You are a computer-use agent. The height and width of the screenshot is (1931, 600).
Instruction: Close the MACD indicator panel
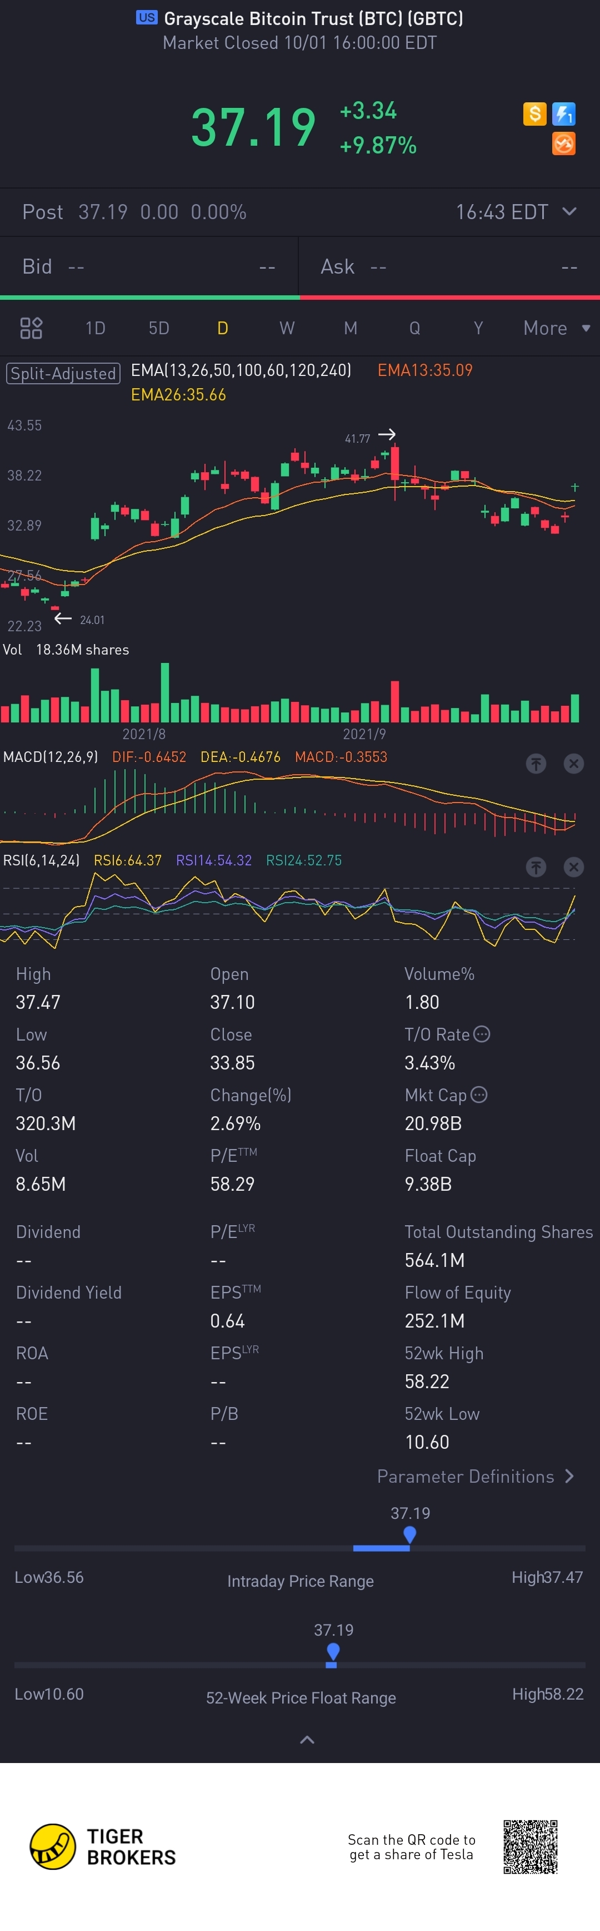click(x=573, y=763)
